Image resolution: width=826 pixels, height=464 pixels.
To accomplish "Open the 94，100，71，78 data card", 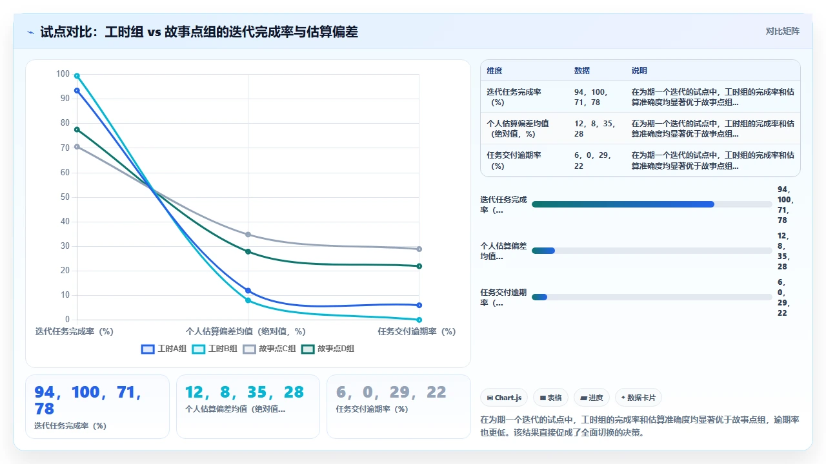I will click(97, 407).
